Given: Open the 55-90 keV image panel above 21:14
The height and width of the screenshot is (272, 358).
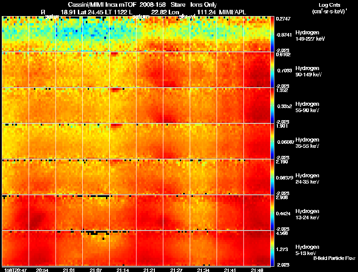Looking at the screenshot, I should (123, 105).
